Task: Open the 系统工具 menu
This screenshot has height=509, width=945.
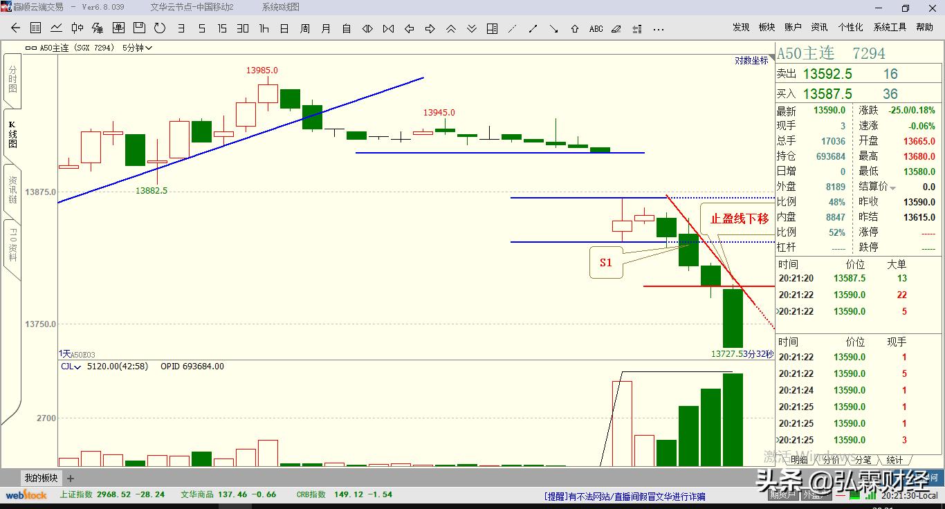Action: [x=890, y=28]
